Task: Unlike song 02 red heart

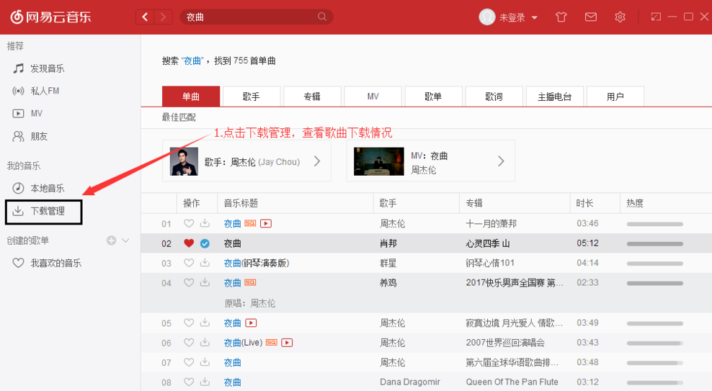Action: click(x=189, y=243)
